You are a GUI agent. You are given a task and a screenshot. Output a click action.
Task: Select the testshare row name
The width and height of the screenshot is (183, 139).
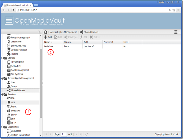click(x=49, y=46)
